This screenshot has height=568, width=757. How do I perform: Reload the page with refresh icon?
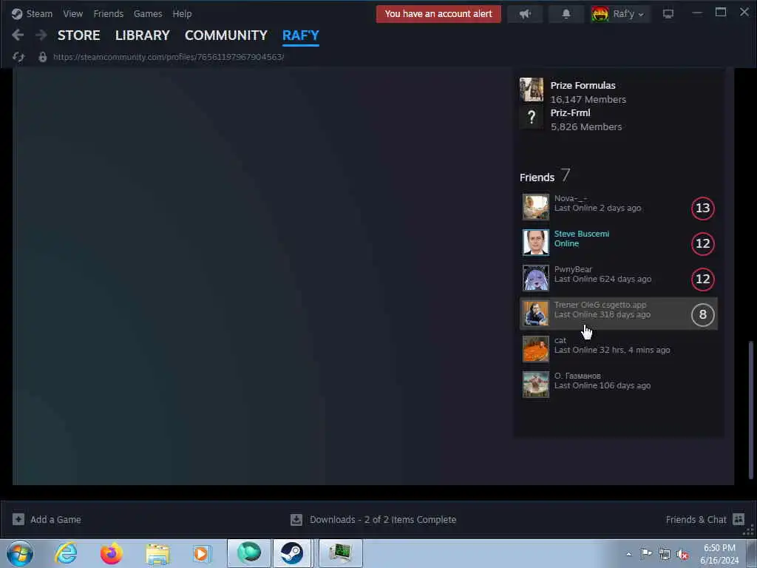point(18,57)
